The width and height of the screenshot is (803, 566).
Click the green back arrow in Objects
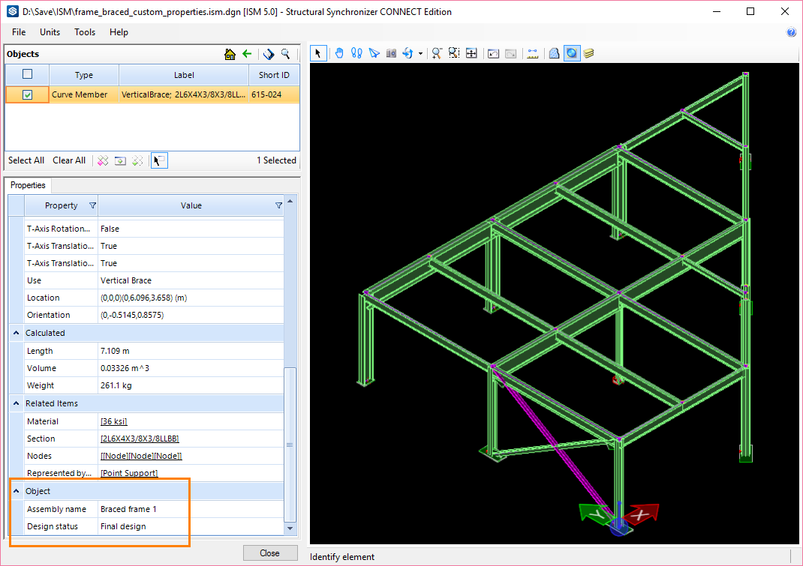click(x=247, y=54)
